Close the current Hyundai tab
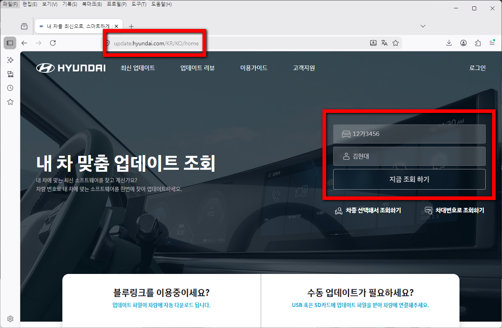502x328 pixels. [116, 26]
